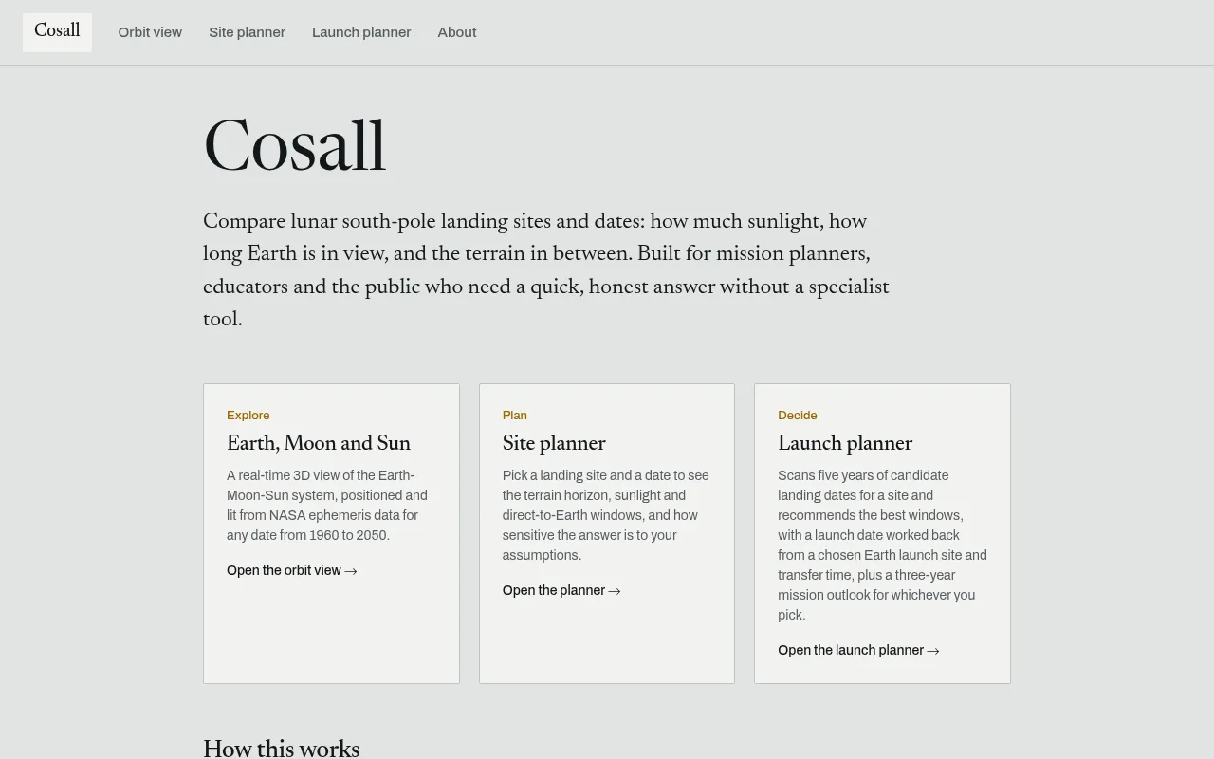This screenshot has height=759, width=1214.
Task: Go to Site planner in the navigation
Action: click(x=247, y=32)
